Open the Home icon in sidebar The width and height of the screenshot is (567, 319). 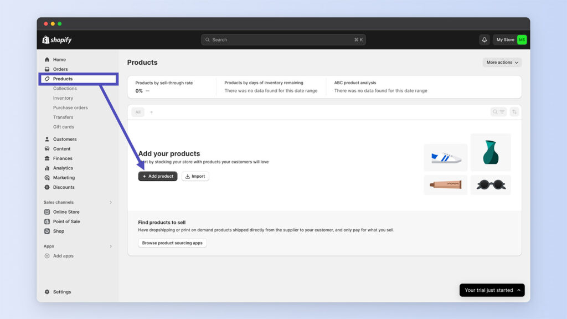[47, 60]
